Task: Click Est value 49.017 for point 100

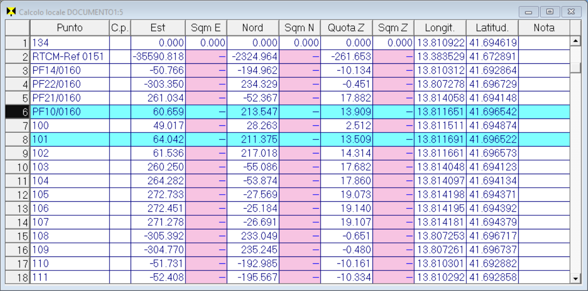Action: (x=158, y=125)
